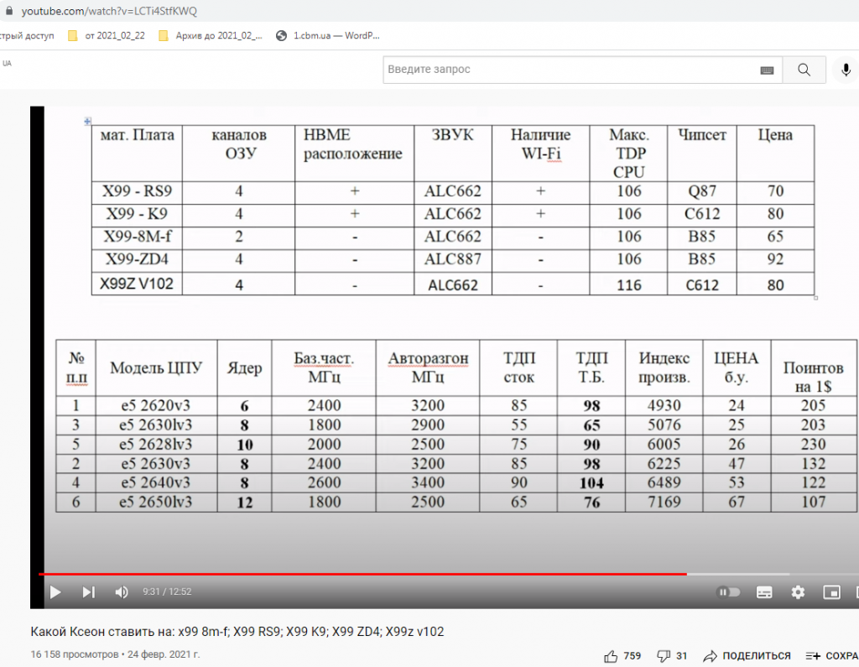
Task: Click the 116 TDP cell
Action: 628,285
